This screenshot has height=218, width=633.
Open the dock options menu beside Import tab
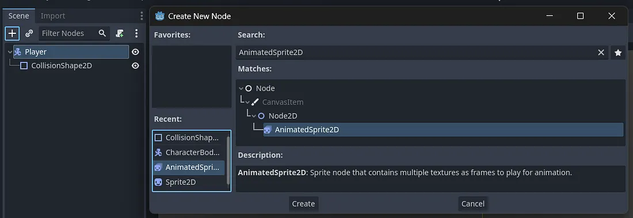coord(142,15)
